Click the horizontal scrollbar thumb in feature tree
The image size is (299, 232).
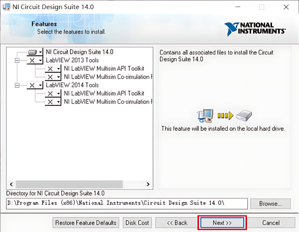(x=69, y=184)
